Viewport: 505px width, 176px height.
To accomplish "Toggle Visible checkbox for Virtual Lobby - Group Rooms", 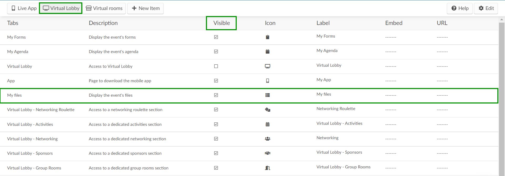I will 216,168.
